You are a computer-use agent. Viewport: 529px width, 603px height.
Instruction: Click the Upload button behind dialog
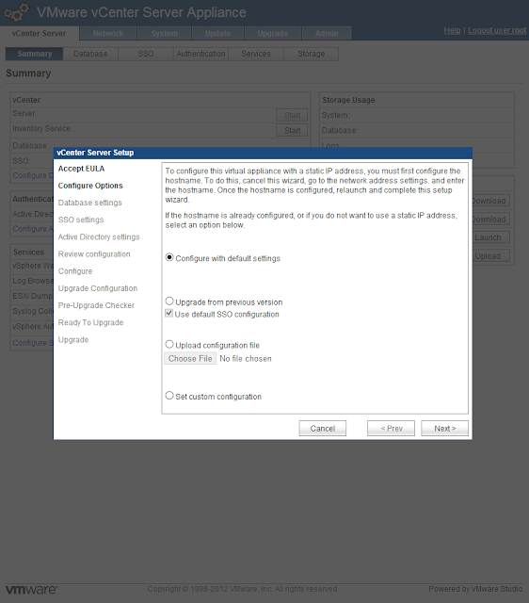click(490, 256)
